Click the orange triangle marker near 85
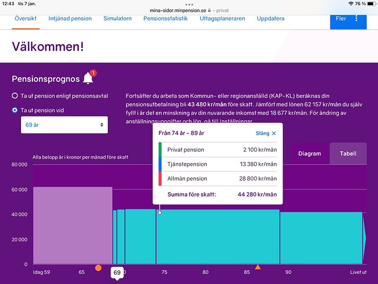 tap(258, 267)
